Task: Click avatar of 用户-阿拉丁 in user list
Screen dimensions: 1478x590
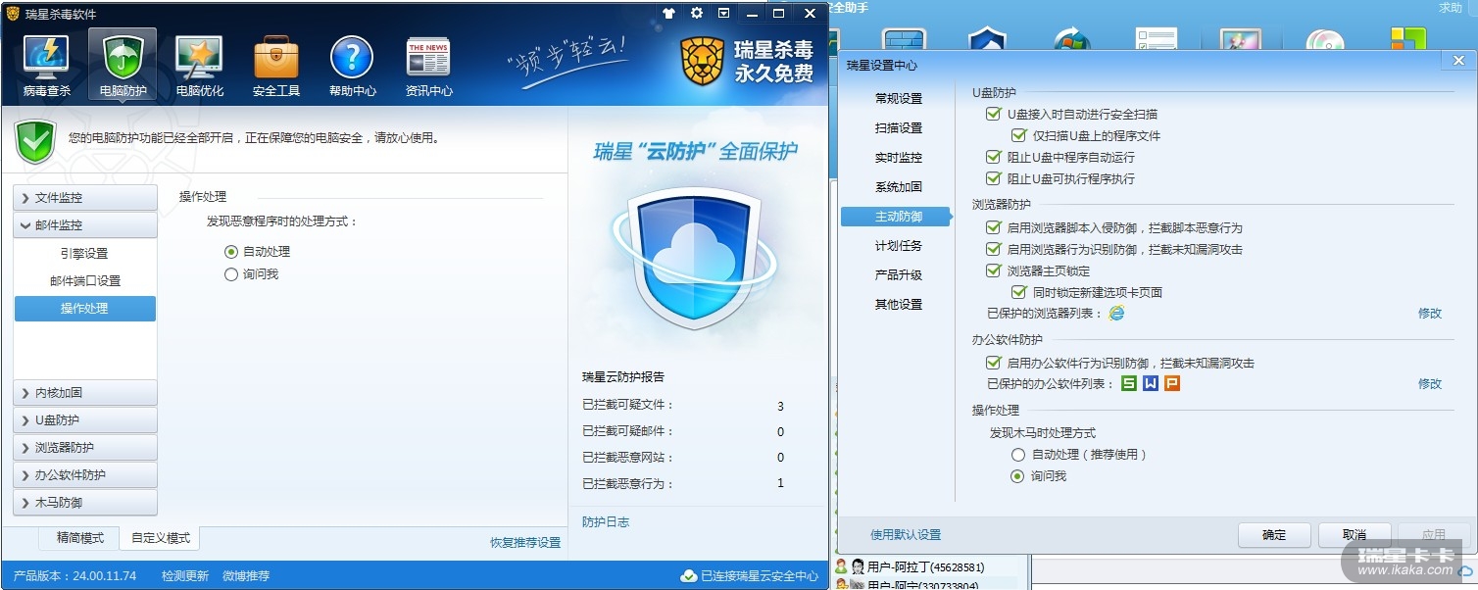Action: pyautogui.click(x=858, y=566)
